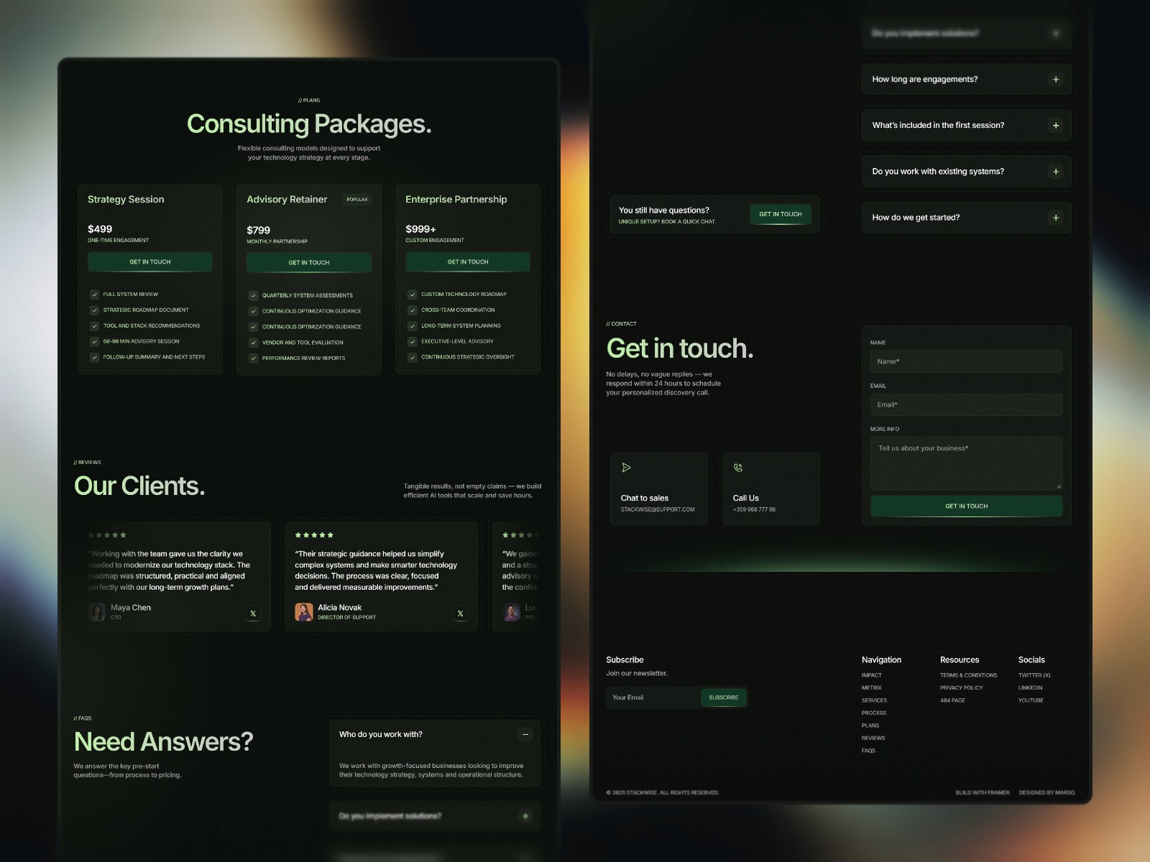Open Impact in footer navigation
The height and width of the screenshot is (862, 1150).
(x=872, y=675)
